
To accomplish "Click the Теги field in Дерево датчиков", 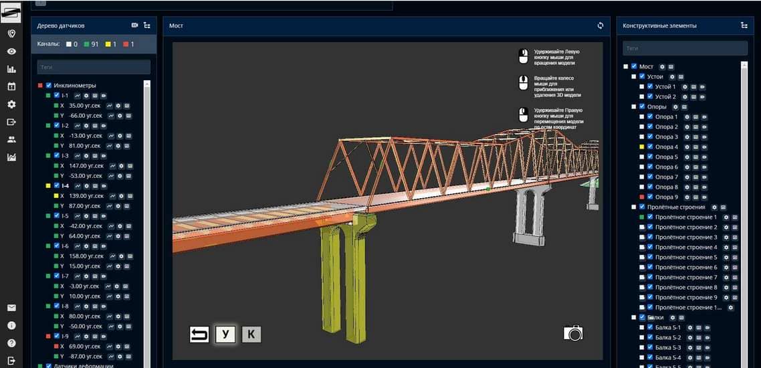I will [x=94, y=67].
